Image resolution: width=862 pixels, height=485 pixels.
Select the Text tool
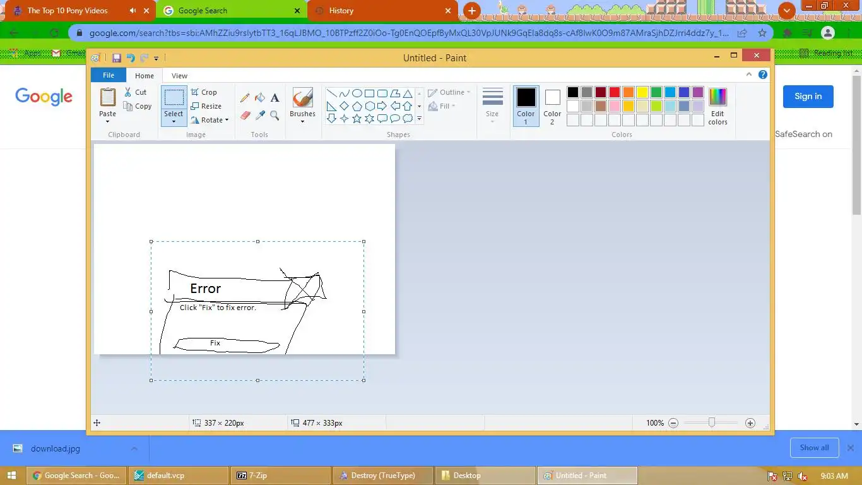tap(275, 98)
